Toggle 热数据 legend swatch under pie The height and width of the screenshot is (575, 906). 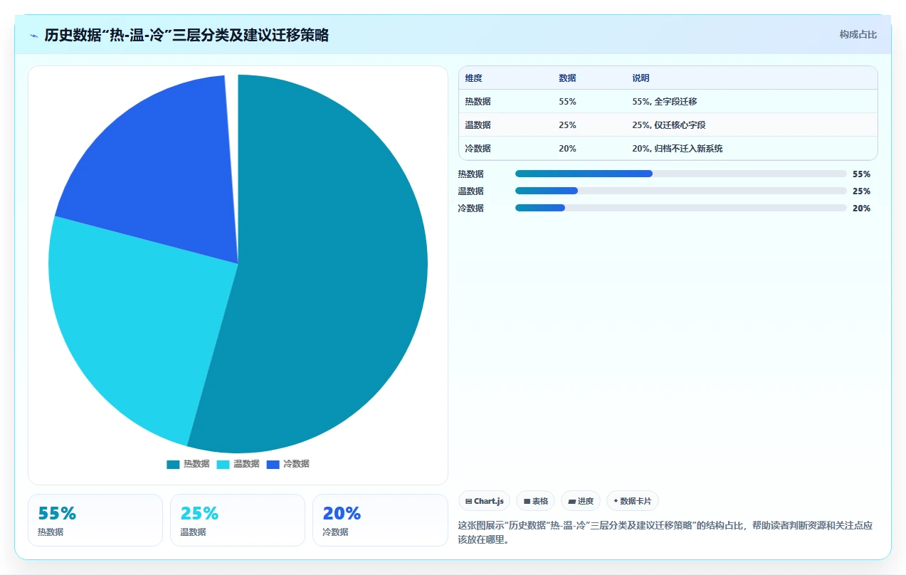(173, 464)
